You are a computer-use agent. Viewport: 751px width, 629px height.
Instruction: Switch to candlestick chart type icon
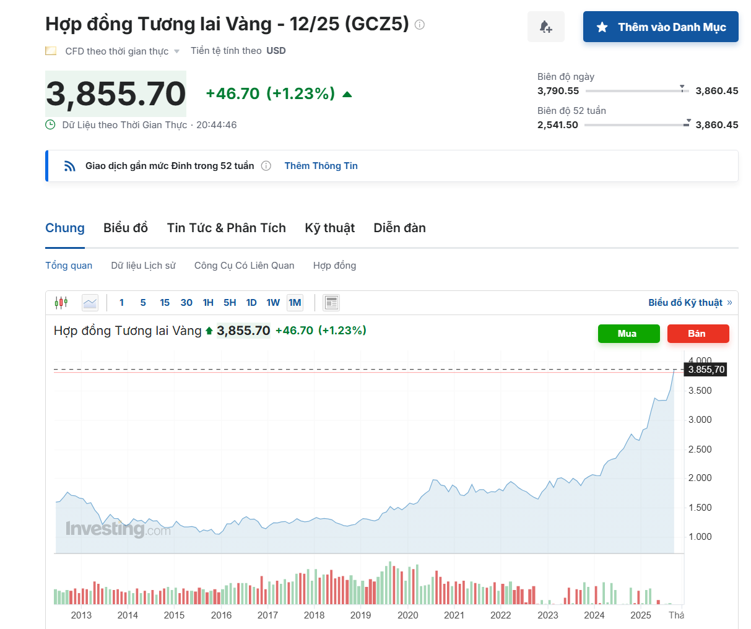tap(61, 303)
